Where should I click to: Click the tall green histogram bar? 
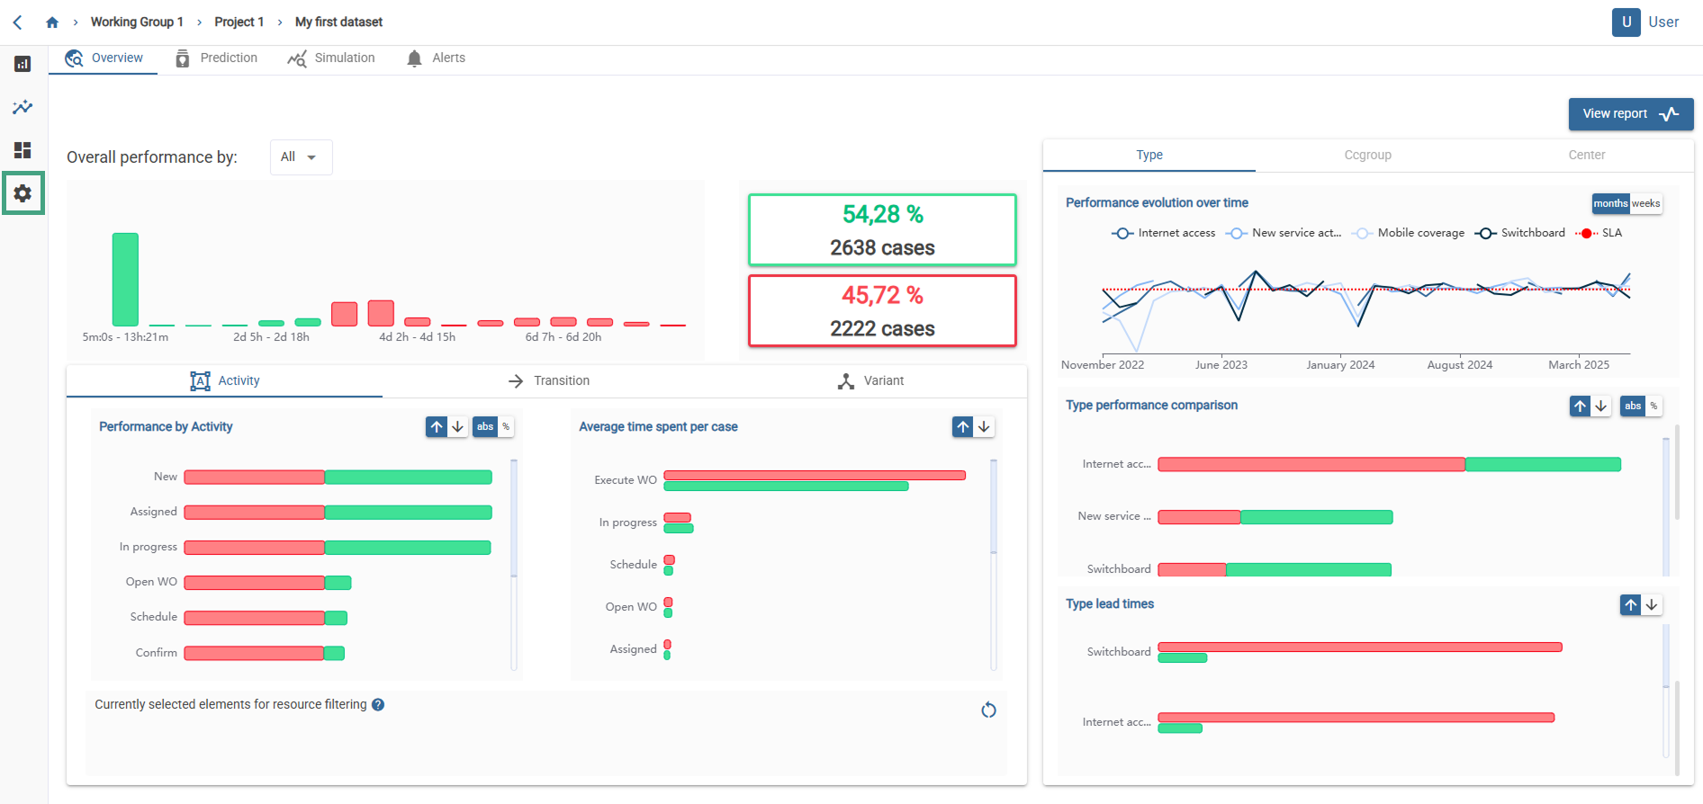(125, 279)
